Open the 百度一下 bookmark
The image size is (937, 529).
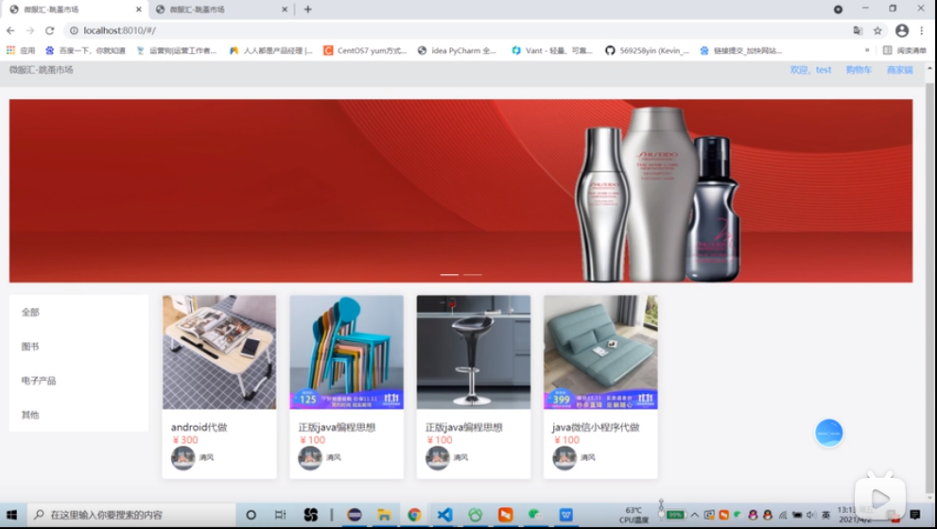85,51
